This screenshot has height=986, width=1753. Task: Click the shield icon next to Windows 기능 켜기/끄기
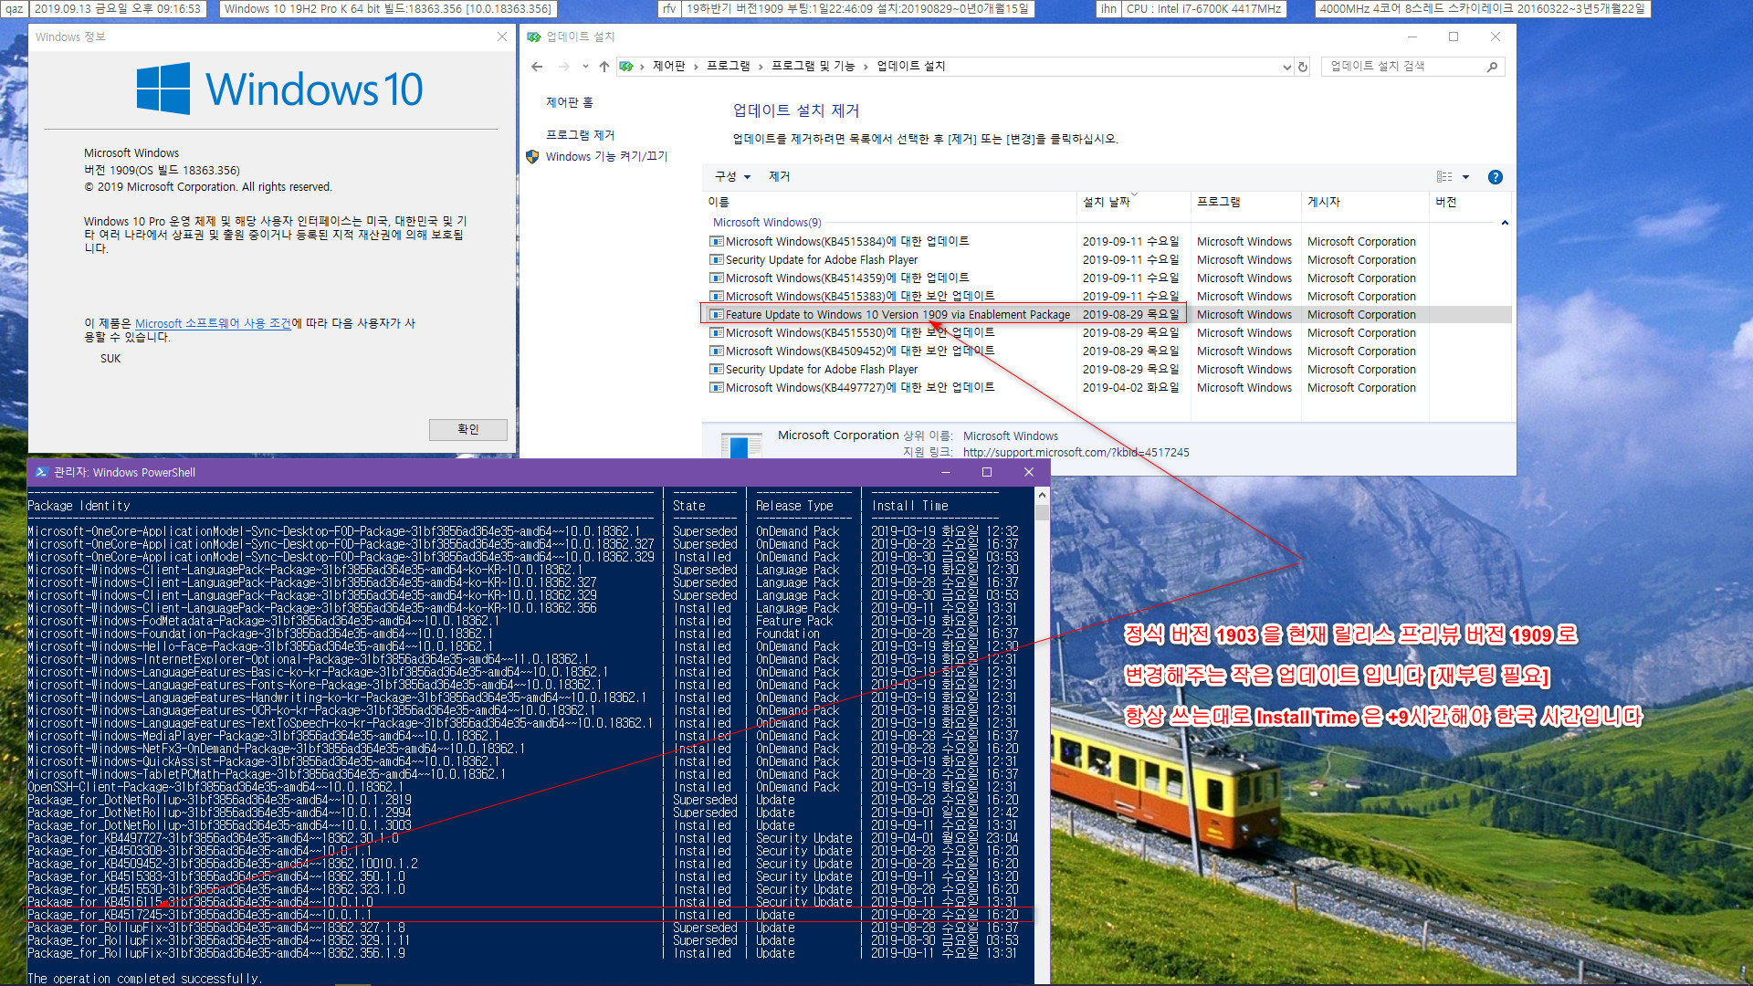(x=532, y=156)
